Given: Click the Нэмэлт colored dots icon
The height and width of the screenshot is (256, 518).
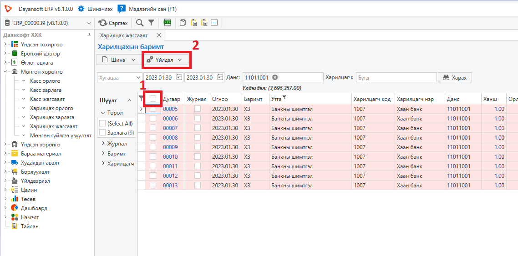Looking at the screenshot, I should (x=15, y=217).
